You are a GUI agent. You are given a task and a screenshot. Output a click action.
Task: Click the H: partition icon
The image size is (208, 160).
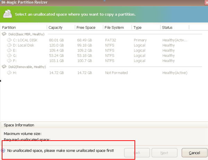pyautogui.click(x=9, y=72)
